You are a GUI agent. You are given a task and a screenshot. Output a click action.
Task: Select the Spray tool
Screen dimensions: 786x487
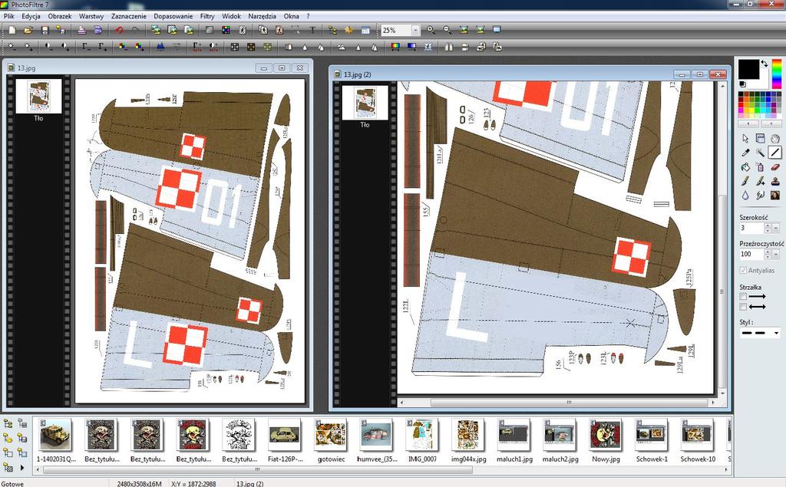(761, 167)
